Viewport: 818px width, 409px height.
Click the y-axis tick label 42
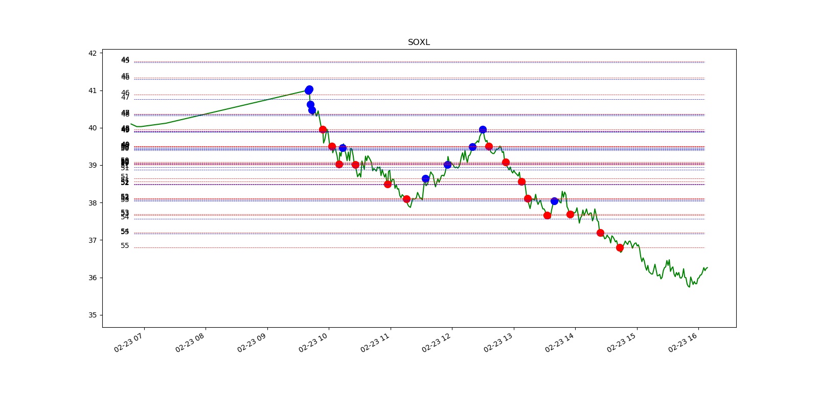coord(93,53)
